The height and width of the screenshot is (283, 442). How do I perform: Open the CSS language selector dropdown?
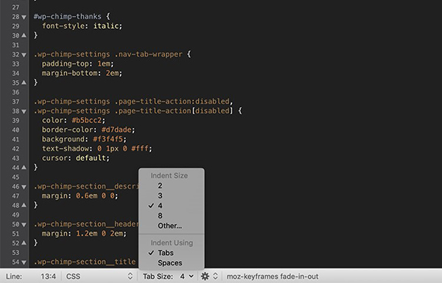[x=99, y=276]
